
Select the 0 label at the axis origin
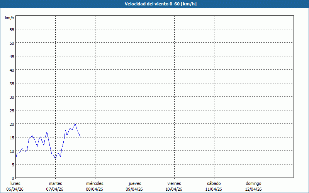[13, 178]
